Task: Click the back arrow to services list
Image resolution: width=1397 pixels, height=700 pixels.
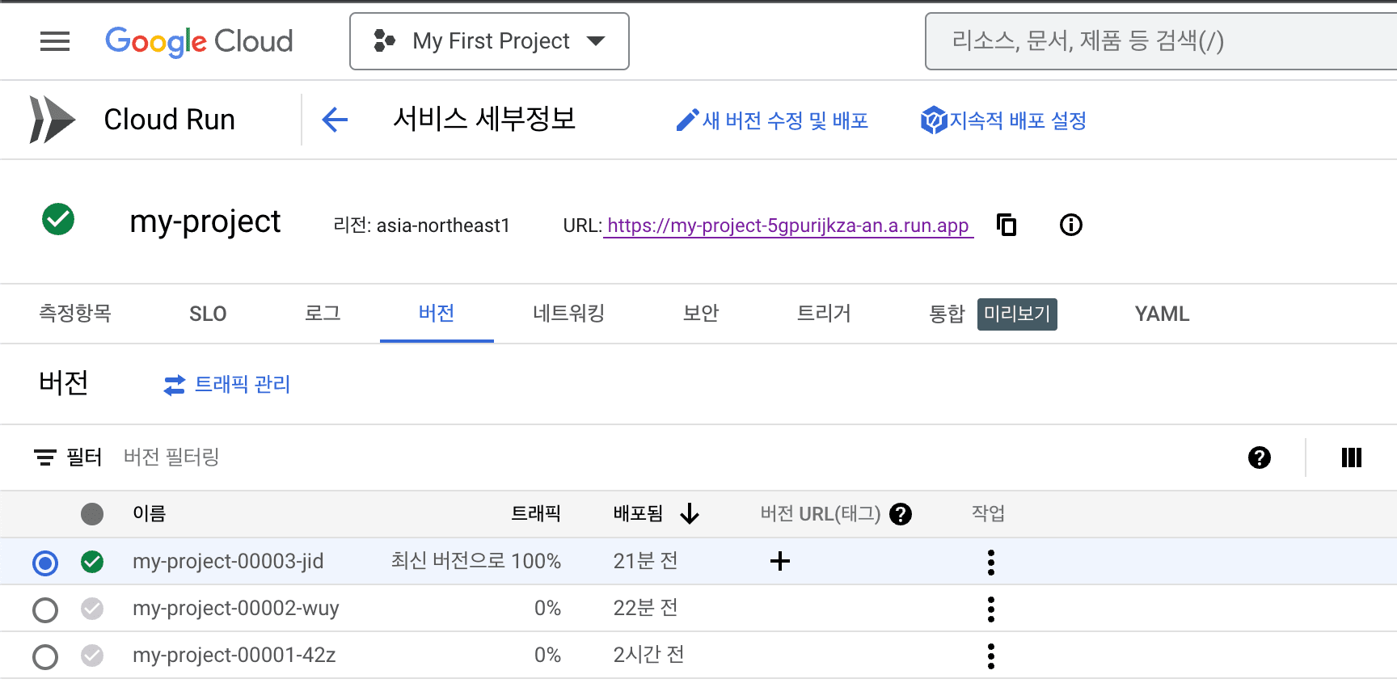Action: [x=335, y=120]
